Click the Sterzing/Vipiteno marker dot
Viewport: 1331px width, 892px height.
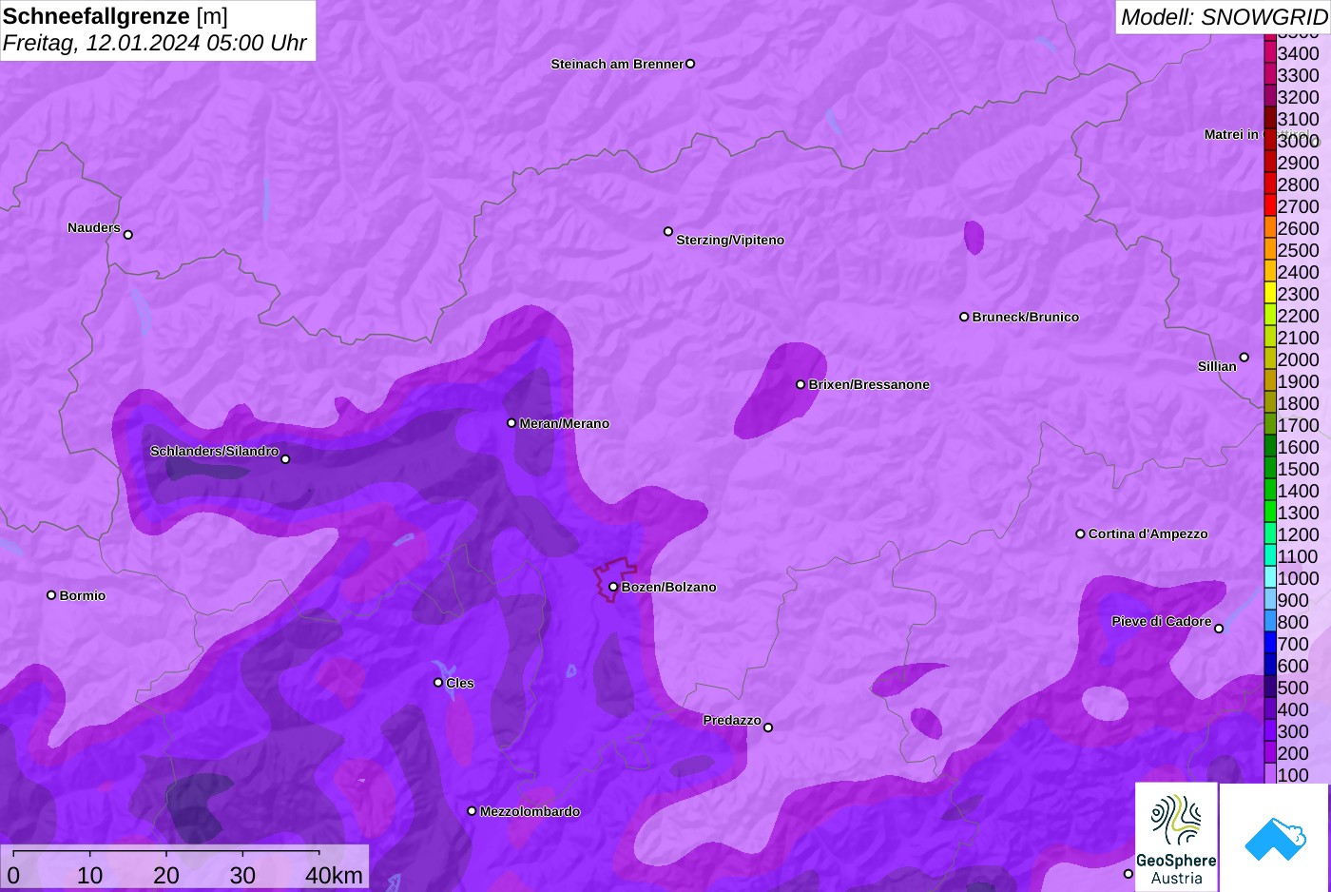click(668, 231)
